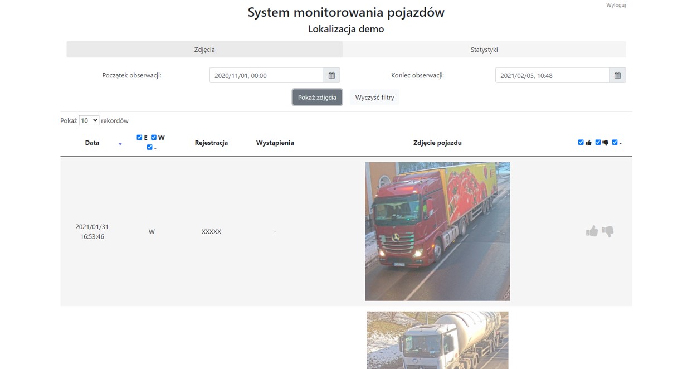The image size is (673, 369).
Task: Toggle the thumbs-down filter checkbox
Action: click(598, 143)
